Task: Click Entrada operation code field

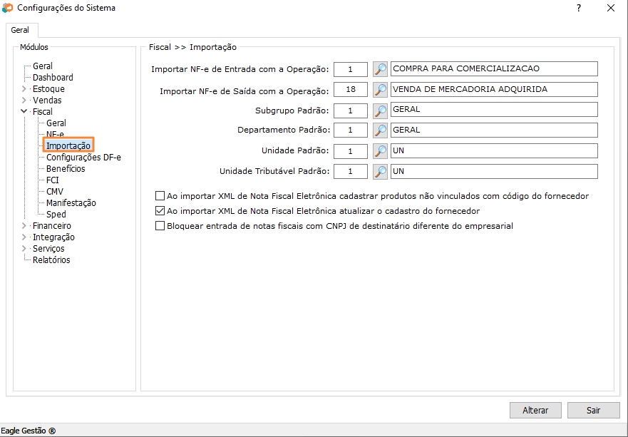Action: [351, 69]
